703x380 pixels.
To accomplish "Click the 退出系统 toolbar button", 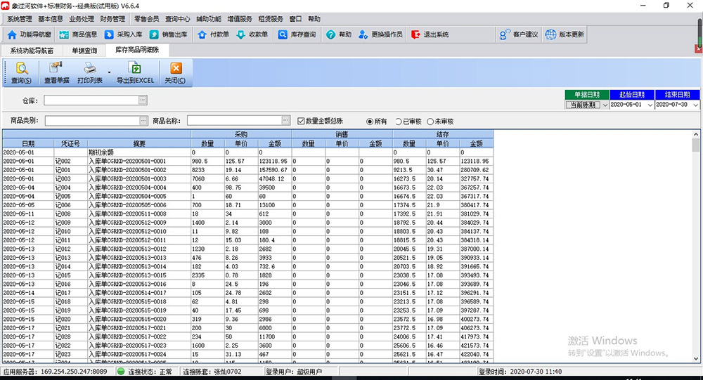I will (430, 34).
